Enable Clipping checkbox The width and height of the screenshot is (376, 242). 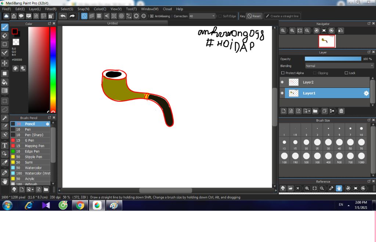click(x=315, y=73)
